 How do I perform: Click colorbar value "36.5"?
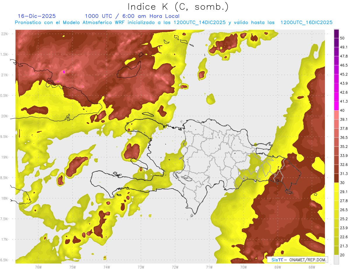coord(344,137)
